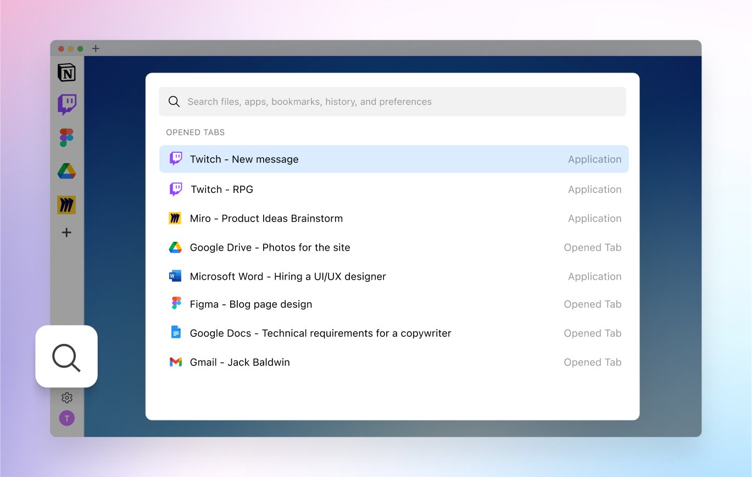Open the Twitch app in the sidebar
This screenshot has width=752, height=477.
point(67,104)
